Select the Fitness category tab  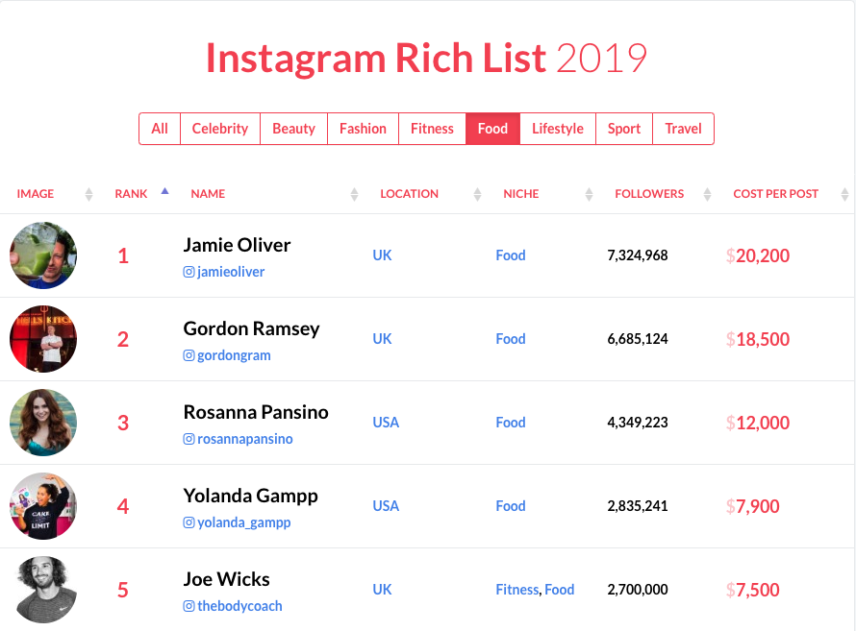coord(432,129)
